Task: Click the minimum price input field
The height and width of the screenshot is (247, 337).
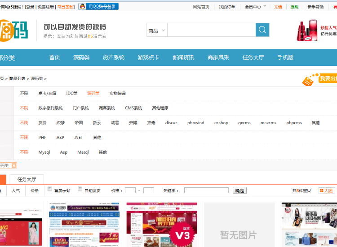Action: (130, 191)
